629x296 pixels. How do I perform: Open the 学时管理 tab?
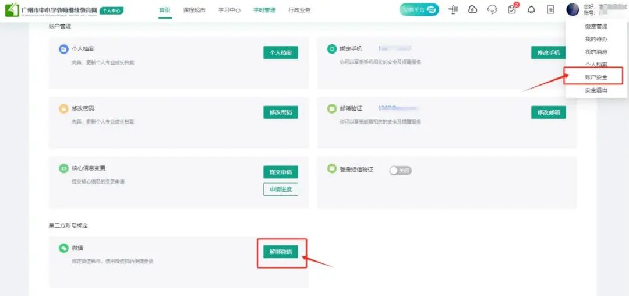pos(264,10)
